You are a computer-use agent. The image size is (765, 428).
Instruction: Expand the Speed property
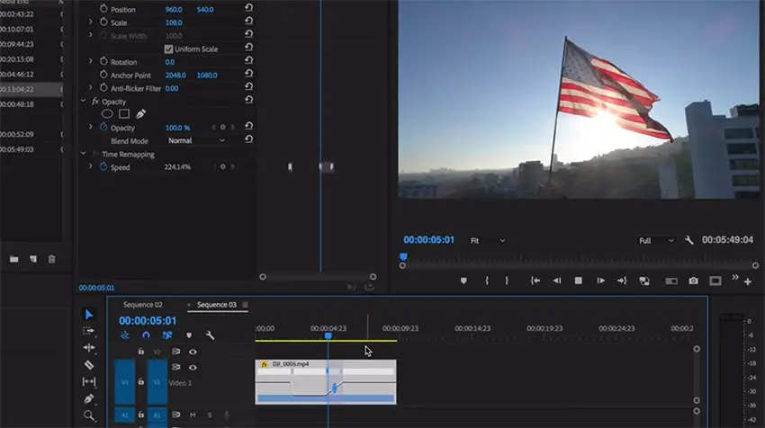pyautogui.click(x=90, y=166)
